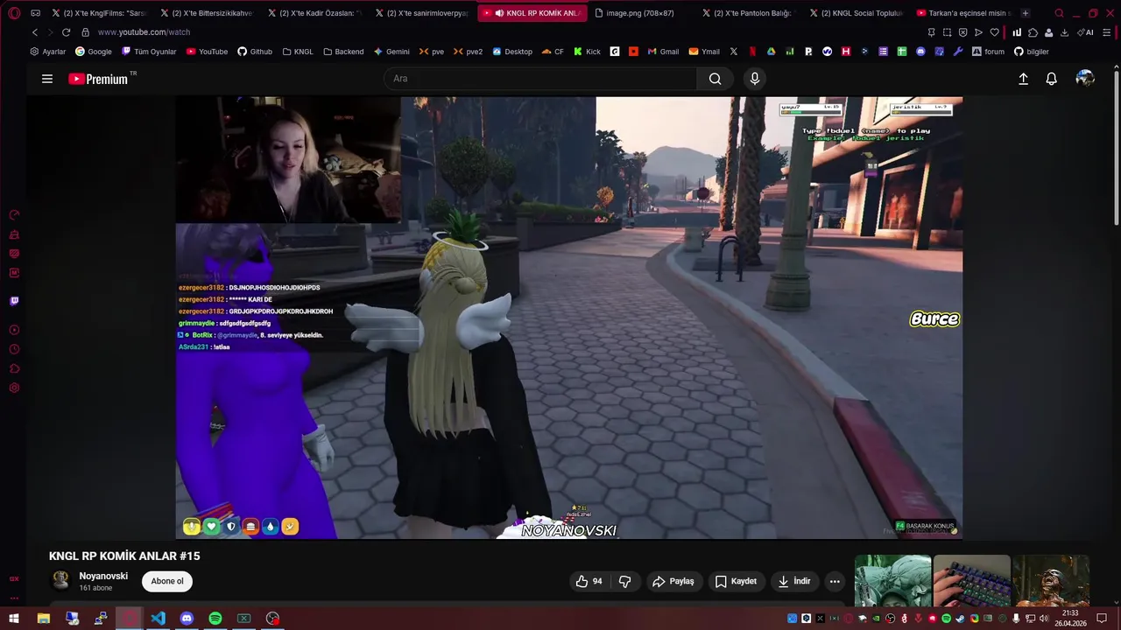This screenshot has width=1121, height=630.
Task: Search open tabs with magnifier icon
Action: [1059, 13]
